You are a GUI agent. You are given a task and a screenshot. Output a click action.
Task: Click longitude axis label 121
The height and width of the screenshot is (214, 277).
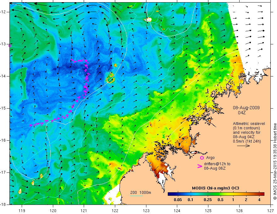click(84, 211)
